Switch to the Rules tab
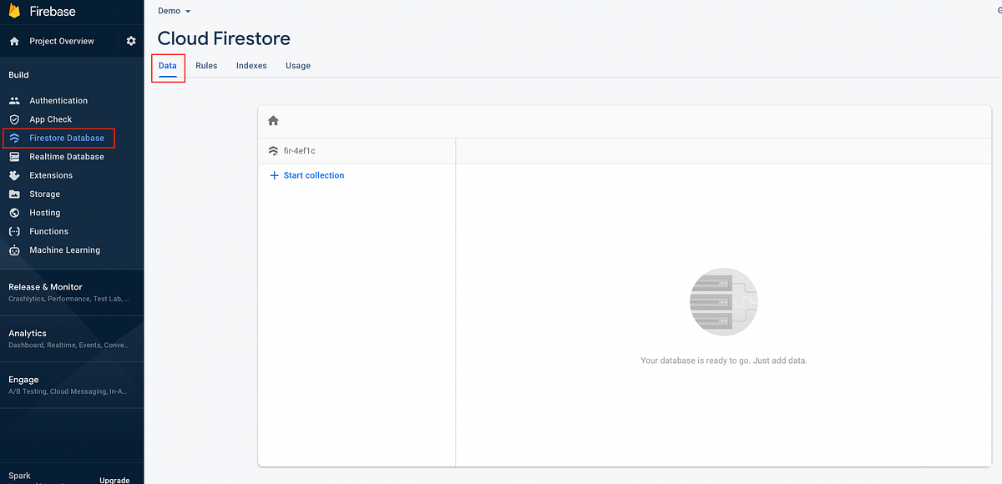1002x484 pixels. (206, 65)
